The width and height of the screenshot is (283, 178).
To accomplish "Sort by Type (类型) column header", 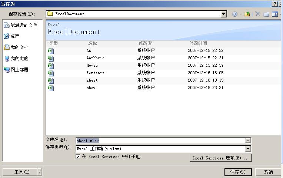I will point(53,43).
